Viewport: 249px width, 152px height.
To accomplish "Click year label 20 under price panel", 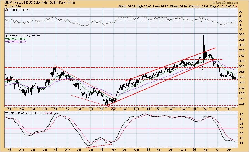I will pyautogui.click(x=194, y=109).
